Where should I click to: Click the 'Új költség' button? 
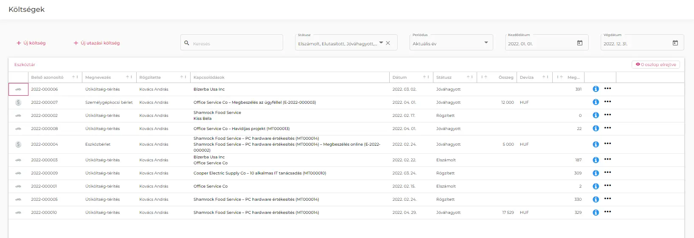coord(31,43)
